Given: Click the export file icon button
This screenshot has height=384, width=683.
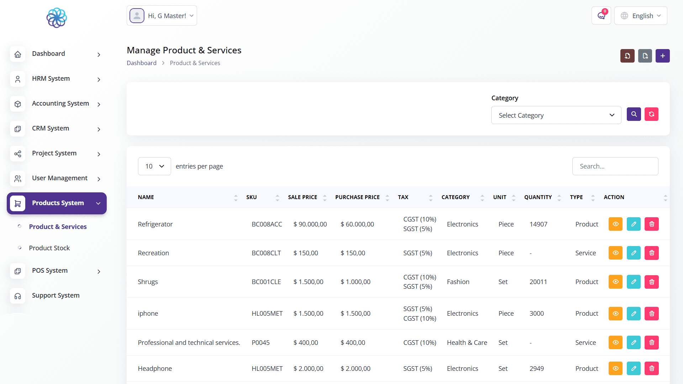Looking at the screenshot, I should (x=645, y=56).
